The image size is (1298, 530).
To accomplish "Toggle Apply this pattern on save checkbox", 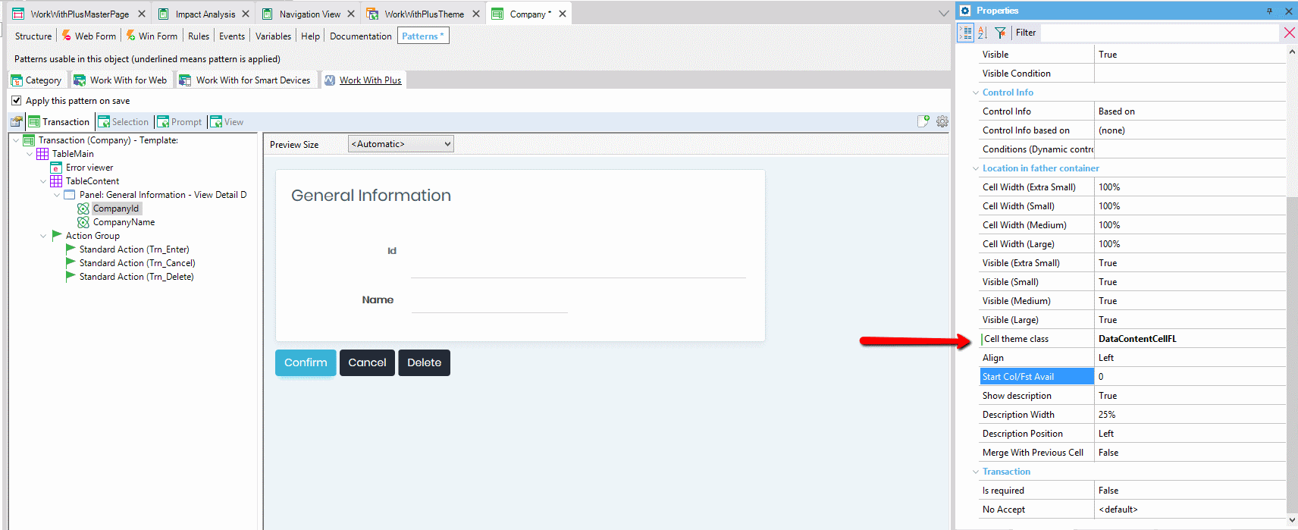I will click(17, 101).
